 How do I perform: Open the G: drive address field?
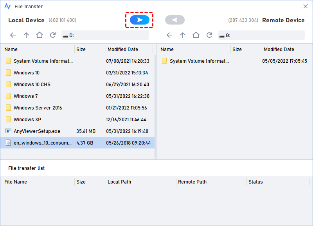[262, 35]
